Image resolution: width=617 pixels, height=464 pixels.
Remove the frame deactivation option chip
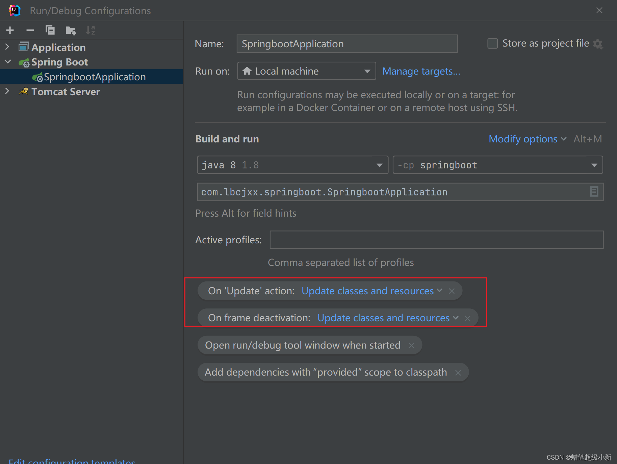click(467, 318)
